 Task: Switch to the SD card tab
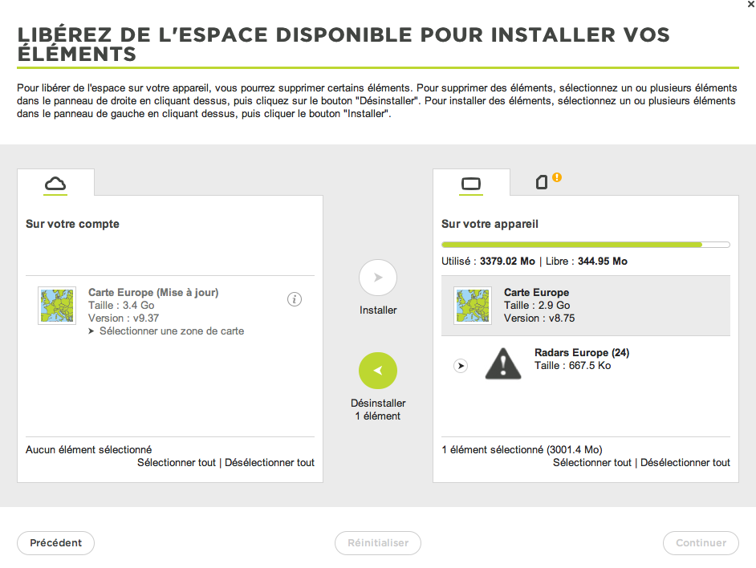542,182
